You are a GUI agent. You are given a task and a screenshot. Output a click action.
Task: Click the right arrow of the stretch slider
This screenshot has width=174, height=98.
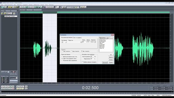pos(81,42)
